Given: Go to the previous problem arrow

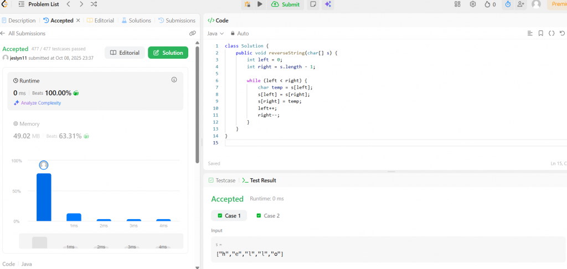Looking at the screenshot, I should (69, 4).
